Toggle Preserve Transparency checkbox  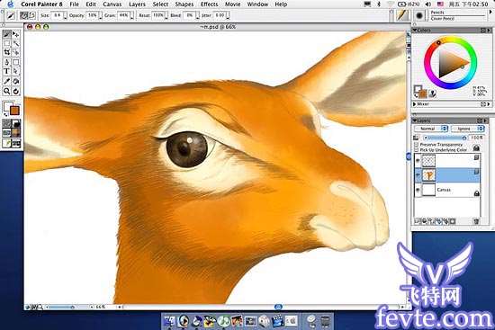[x=416, y=145]
